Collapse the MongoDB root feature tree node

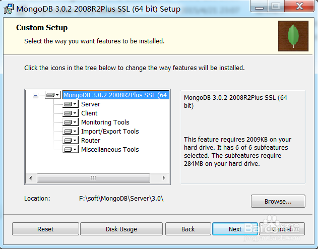[x=35, y=95]
